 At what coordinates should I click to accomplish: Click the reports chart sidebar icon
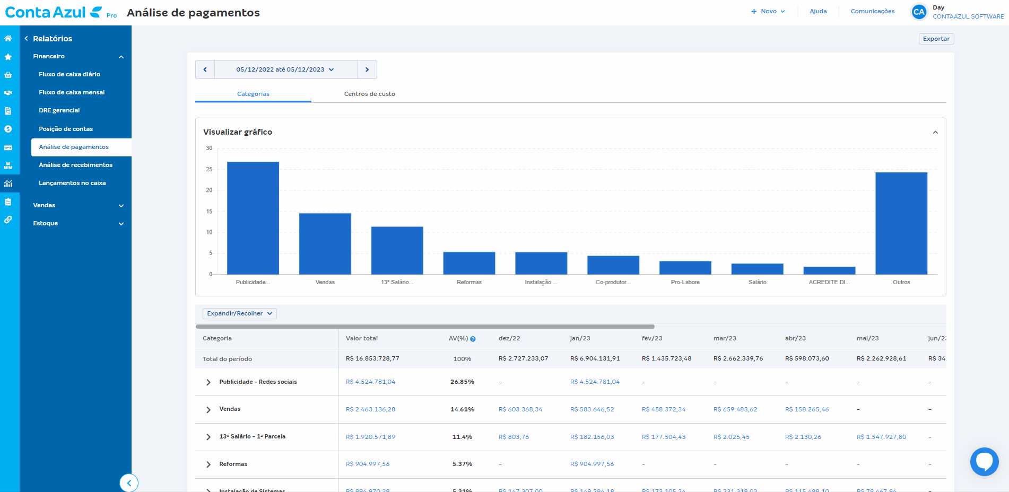8,183
